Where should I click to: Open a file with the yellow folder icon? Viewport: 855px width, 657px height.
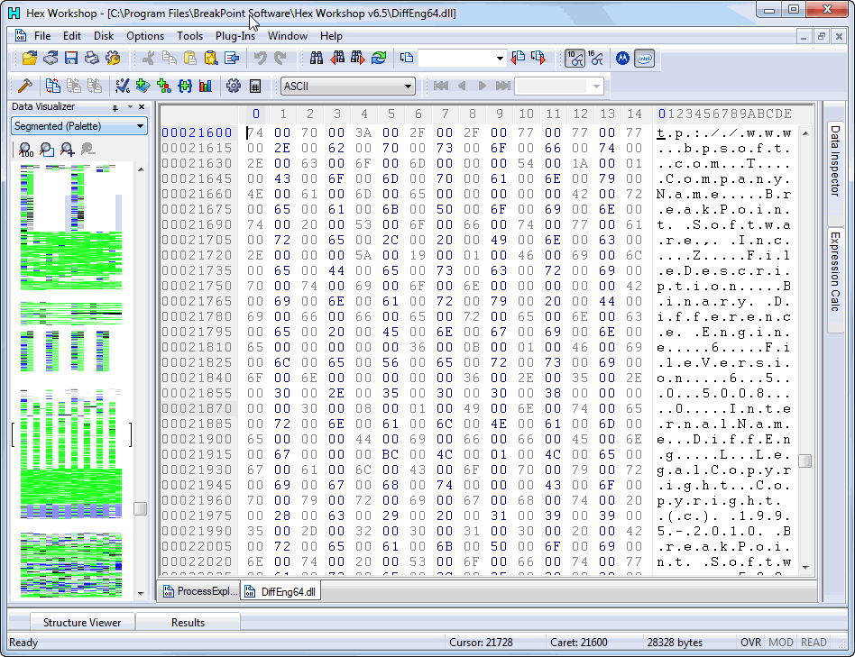[30, 58]
